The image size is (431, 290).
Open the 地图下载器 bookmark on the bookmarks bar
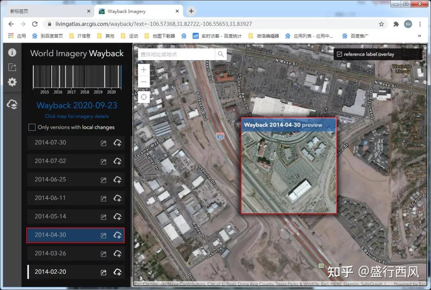[163, 35]
